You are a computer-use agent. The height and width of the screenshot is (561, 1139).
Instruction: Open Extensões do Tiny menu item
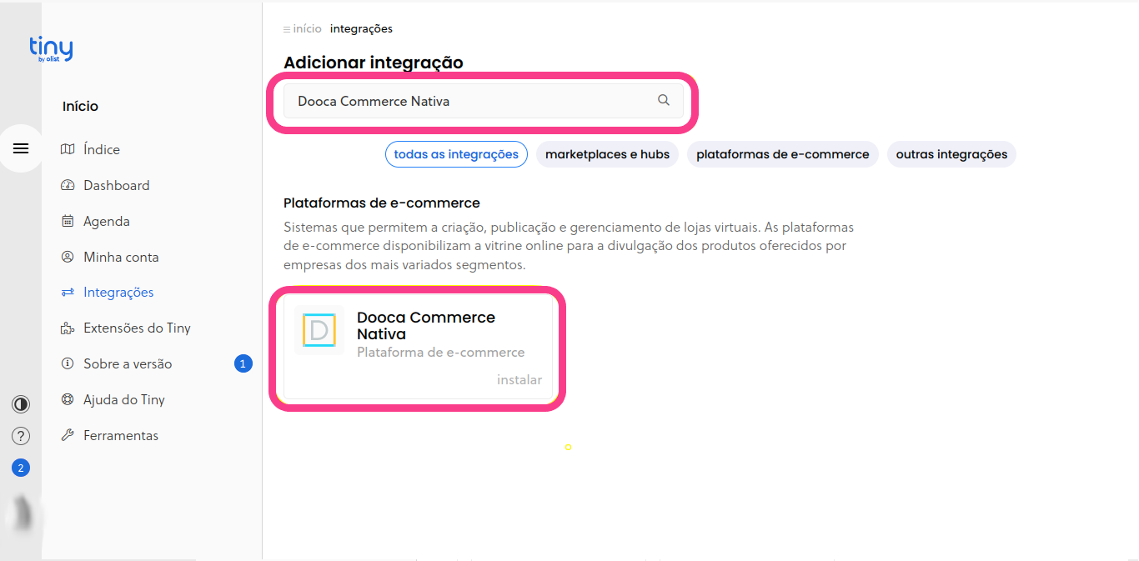coord(137,328)
